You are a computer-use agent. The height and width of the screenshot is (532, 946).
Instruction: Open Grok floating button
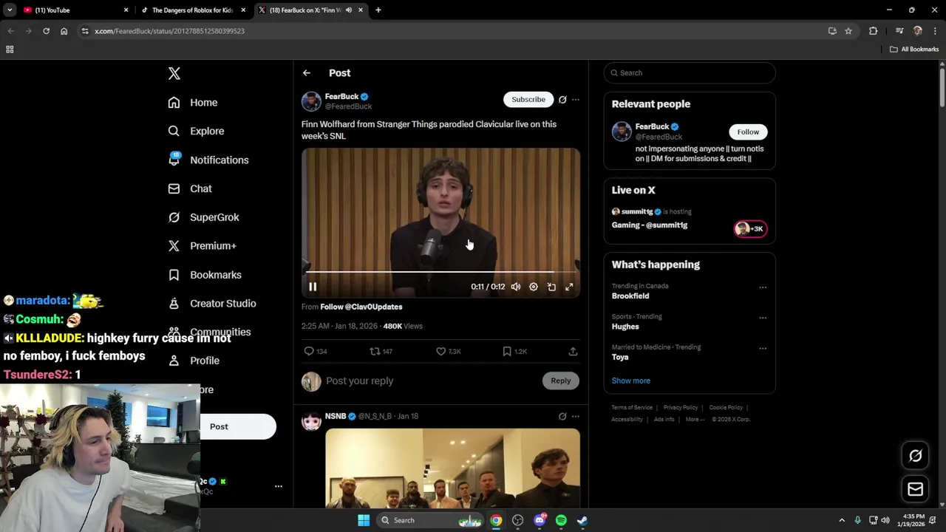pos(915,456)
